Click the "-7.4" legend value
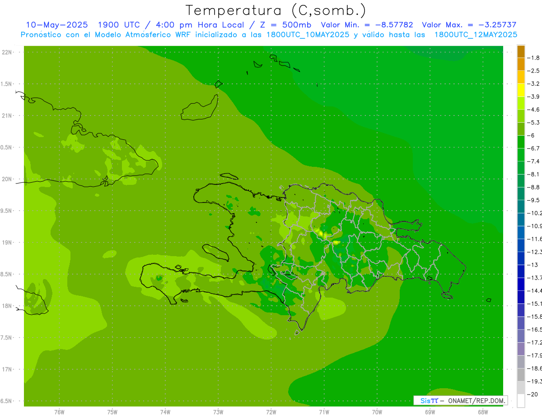Screen dimensions: 542x418 click(x=534, y=161)
